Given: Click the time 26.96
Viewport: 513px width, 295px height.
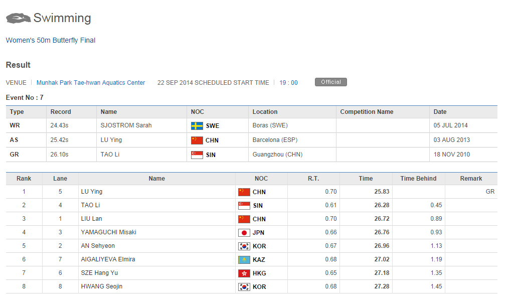Looking at the screenshot, I should coord(382,246).
